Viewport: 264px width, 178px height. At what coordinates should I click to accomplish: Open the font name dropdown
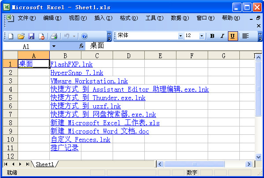180,36
